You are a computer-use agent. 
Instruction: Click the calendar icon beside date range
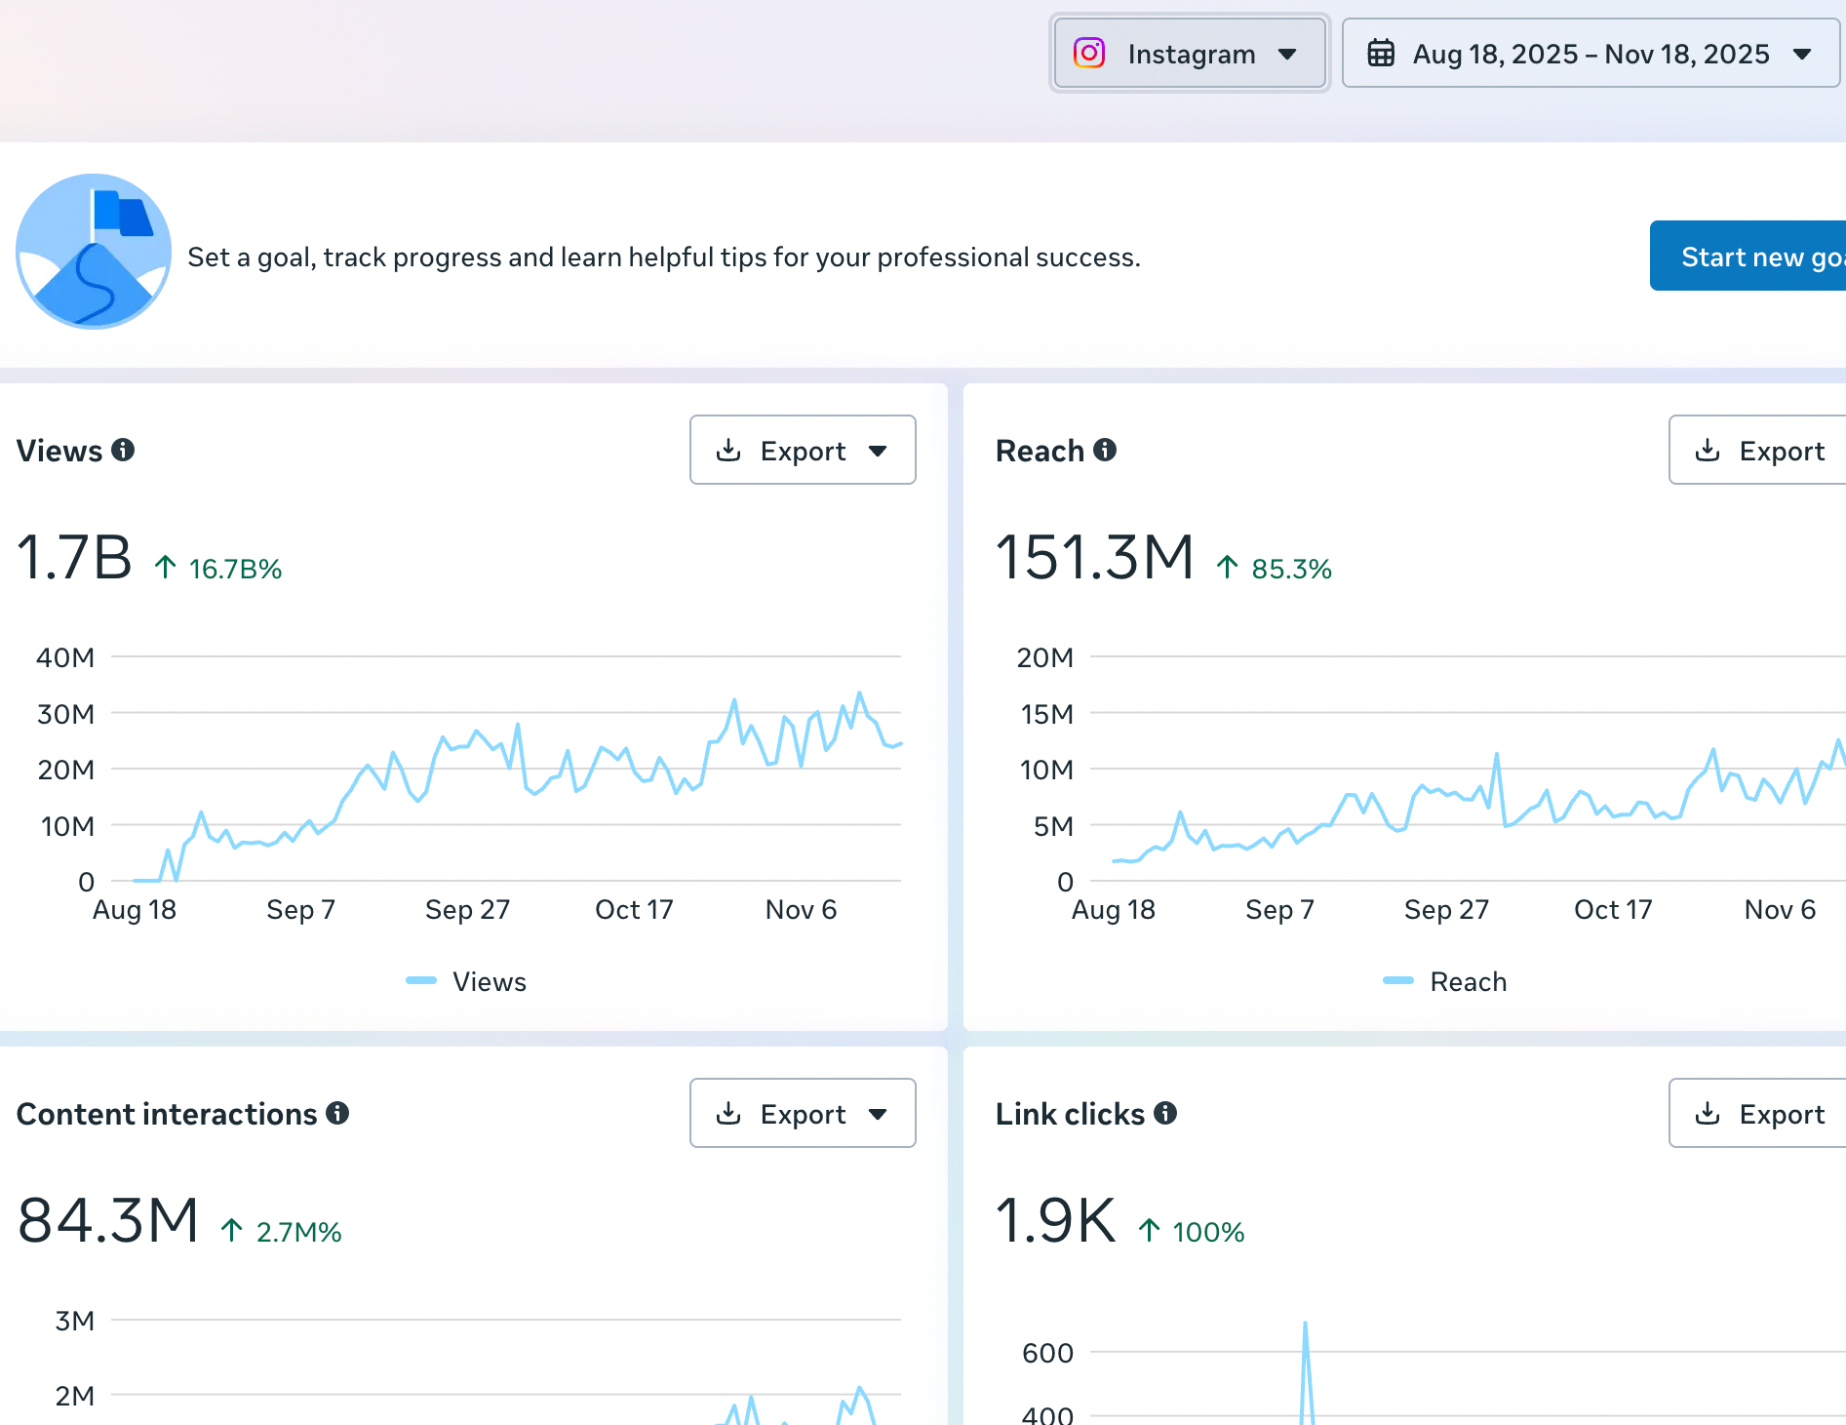(x=1380, y=53)
